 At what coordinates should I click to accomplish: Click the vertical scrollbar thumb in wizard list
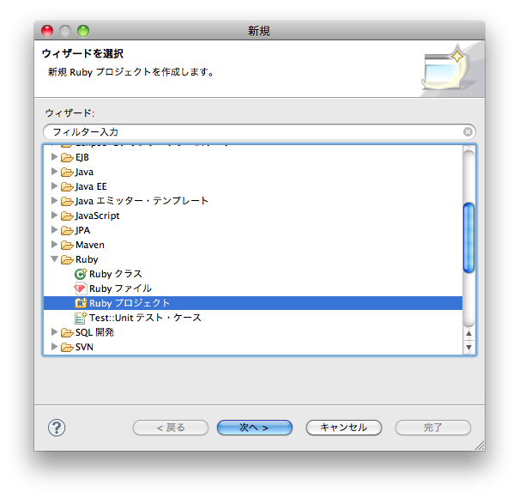pos(468,234)
